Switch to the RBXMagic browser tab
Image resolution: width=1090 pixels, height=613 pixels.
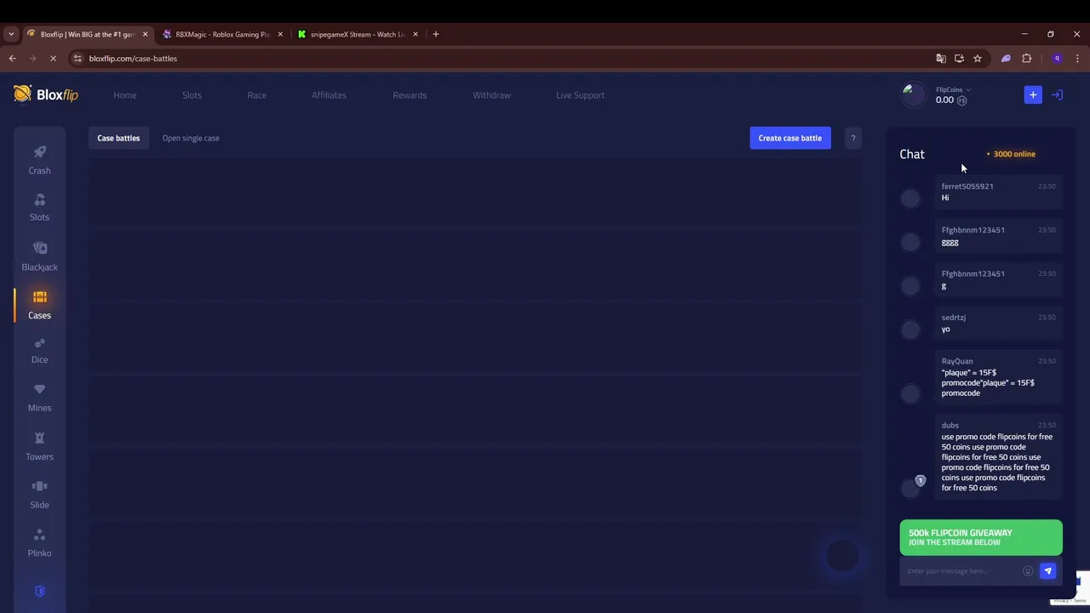222,34
